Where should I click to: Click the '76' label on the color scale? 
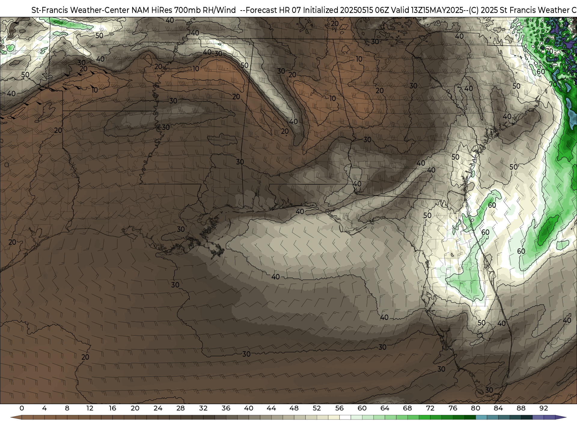(453, 408)
